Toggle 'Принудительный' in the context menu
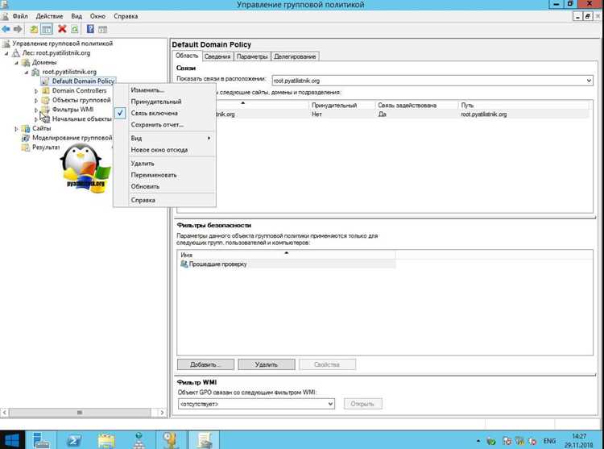604x449 pixels. pyautogui.click(x=156, y=102)
